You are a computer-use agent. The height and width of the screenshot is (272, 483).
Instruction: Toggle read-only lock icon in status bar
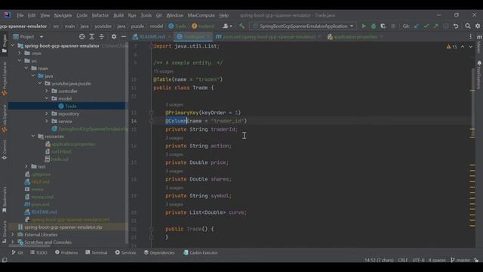476,260
